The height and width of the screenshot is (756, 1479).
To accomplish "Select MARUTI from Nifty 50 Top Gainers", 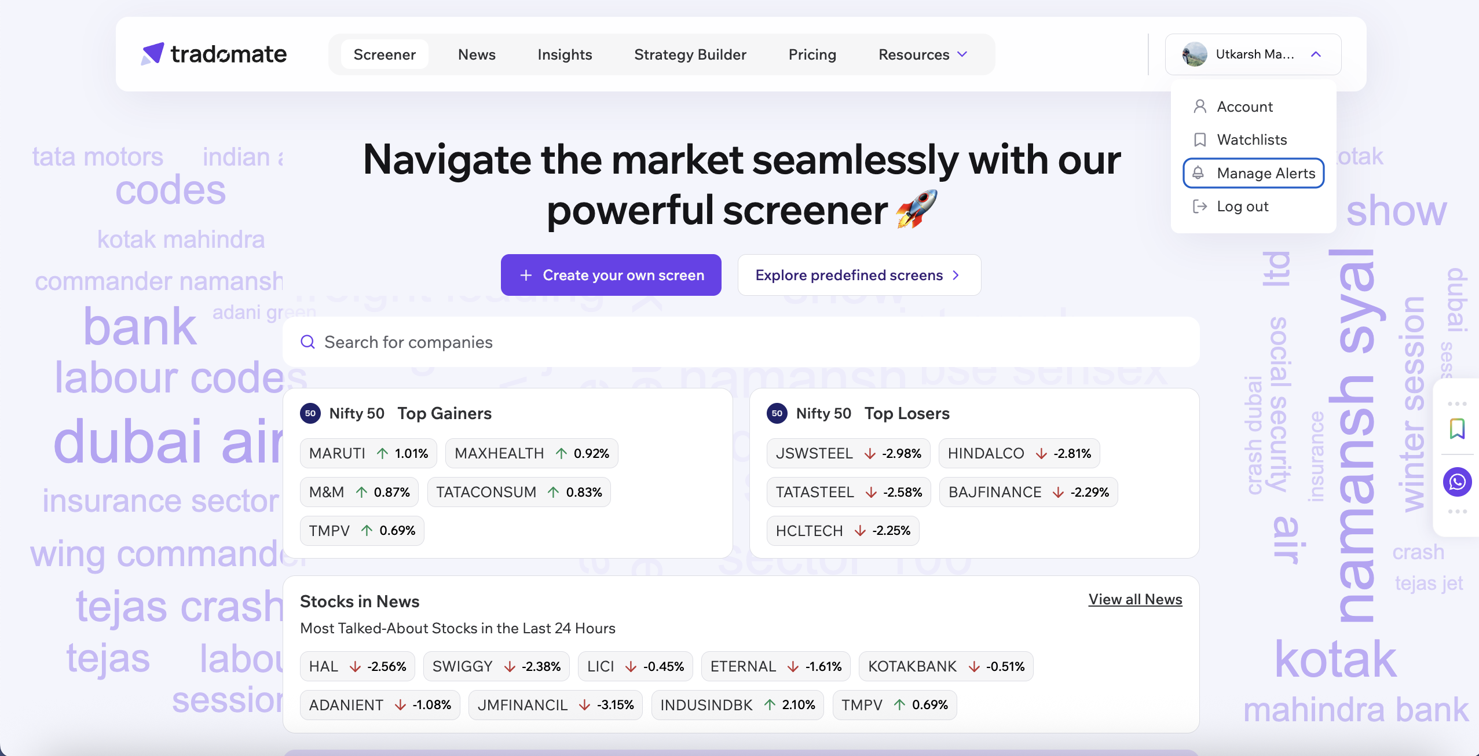I will pyautogui.click(x=368, y=453).
